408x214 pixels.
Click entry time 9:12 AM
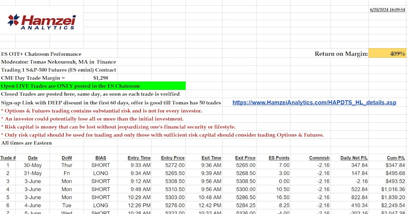[140, 181]
